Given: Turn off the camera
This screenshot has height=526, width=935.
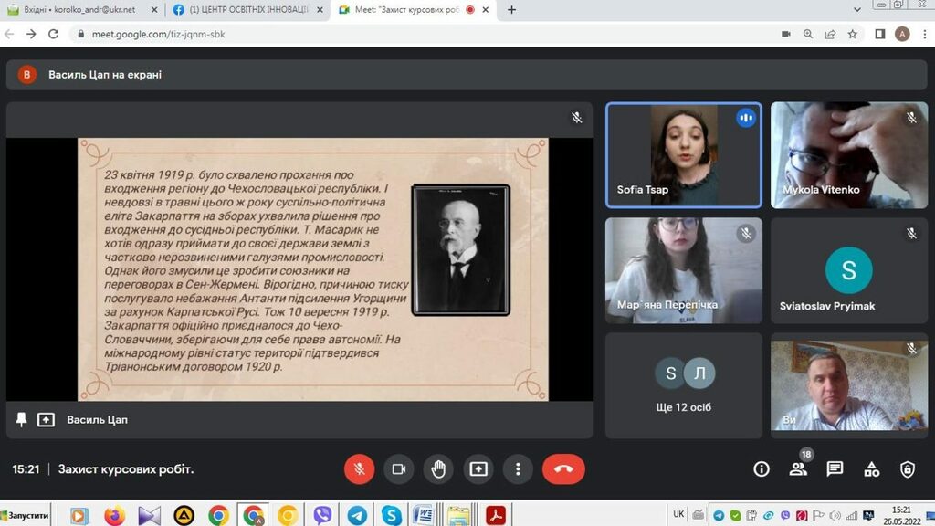Looking at the screenshot, I should coord(398,469).
